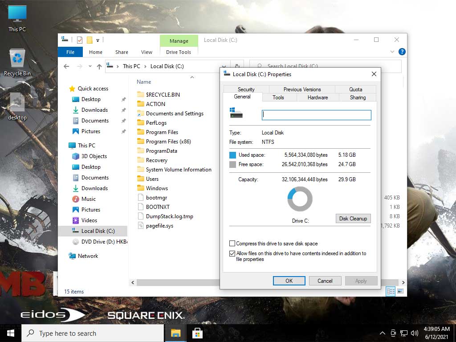Click the volume speaker tray icon
The width and height of the screenshot is (456, 342).
(415, 333)
